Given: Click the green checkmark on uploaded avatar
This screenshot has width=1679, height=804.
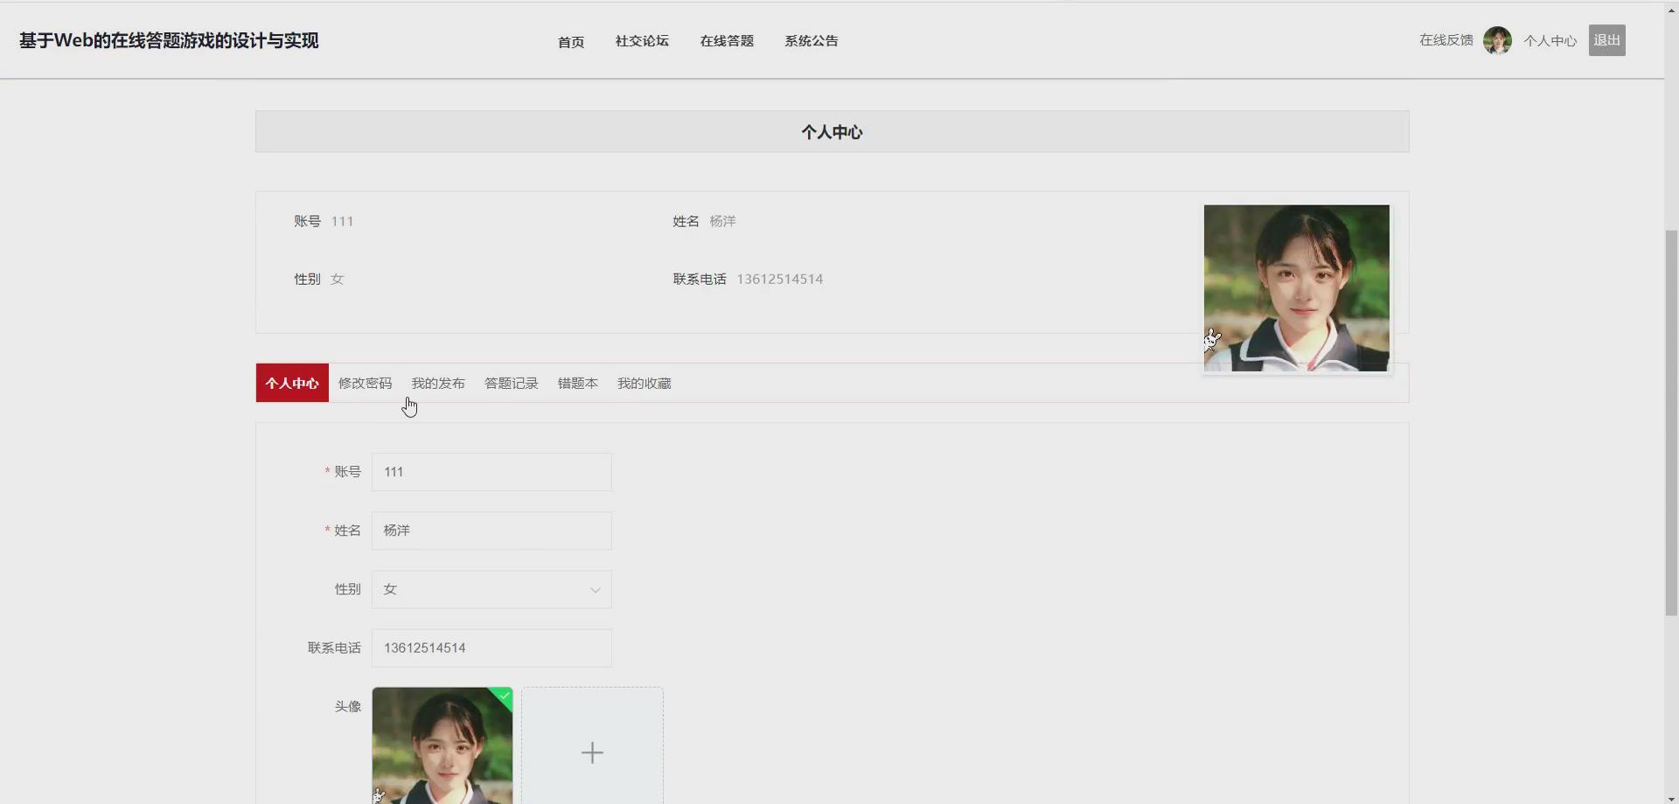Looking at the screenshot, I should 504,694.
